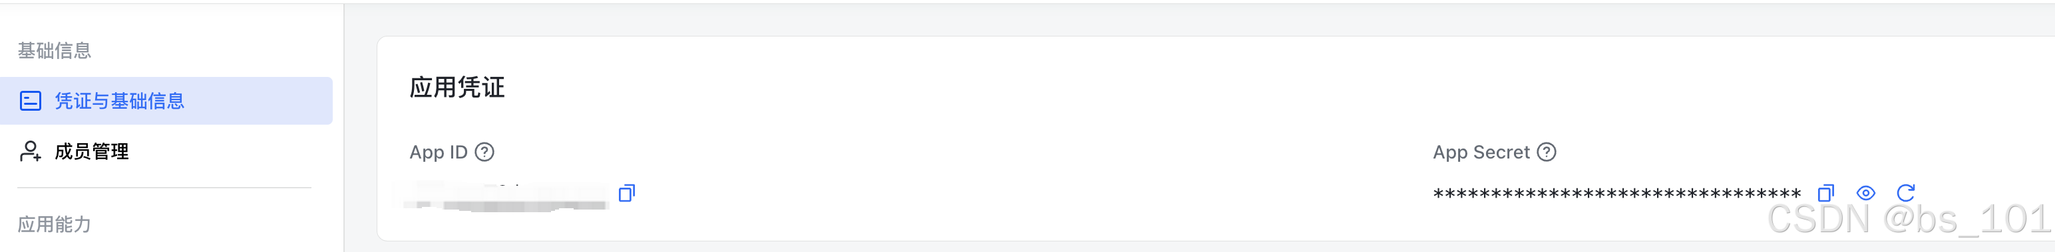Copy the App ID value
Screen dimensions: 2055x252
pyautogui.click(x=627, y=193)
